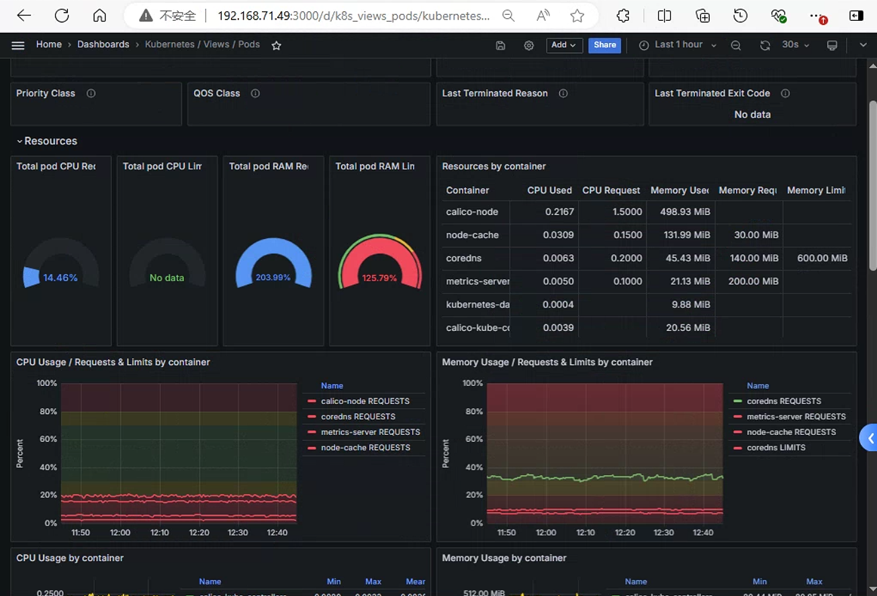Click the Share button
The height and width of the screenshot is (596, 877).
point(604,45)
